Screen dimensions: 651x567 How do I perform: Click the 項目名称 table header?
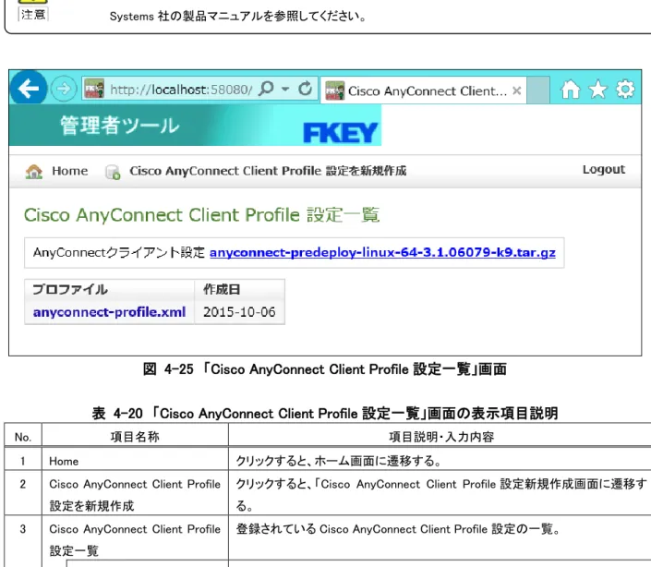135,437
